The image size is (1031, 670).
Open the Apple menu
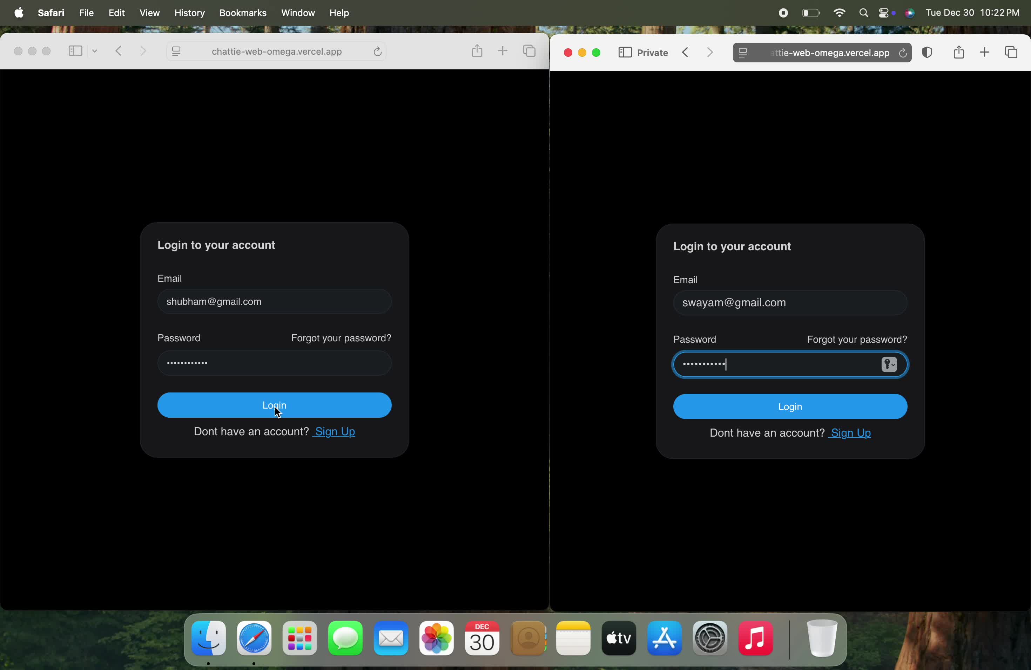click(x=19, y=13)
